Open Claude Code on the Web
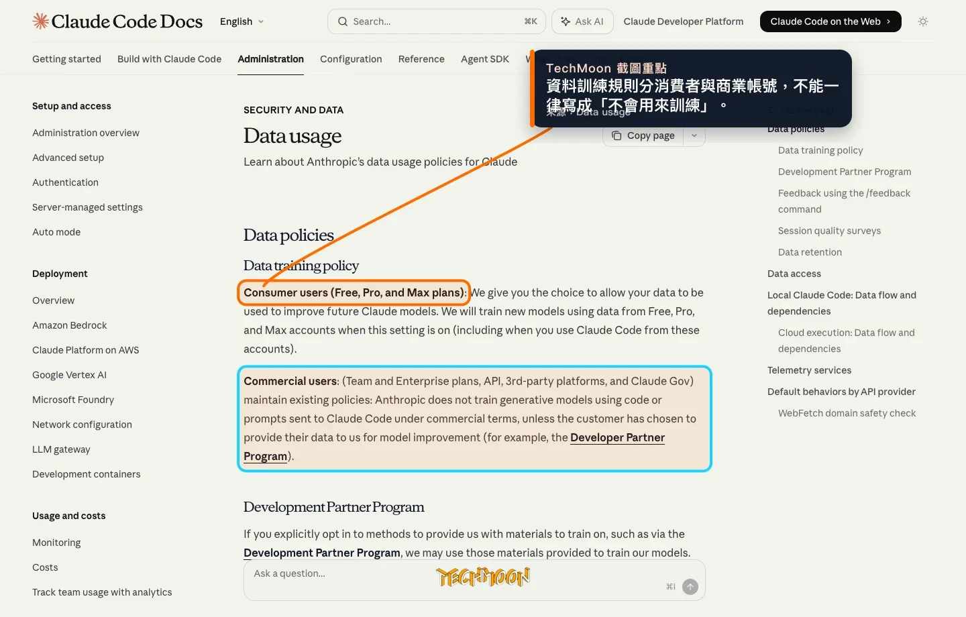966x617 pixels. click(830, 21)
